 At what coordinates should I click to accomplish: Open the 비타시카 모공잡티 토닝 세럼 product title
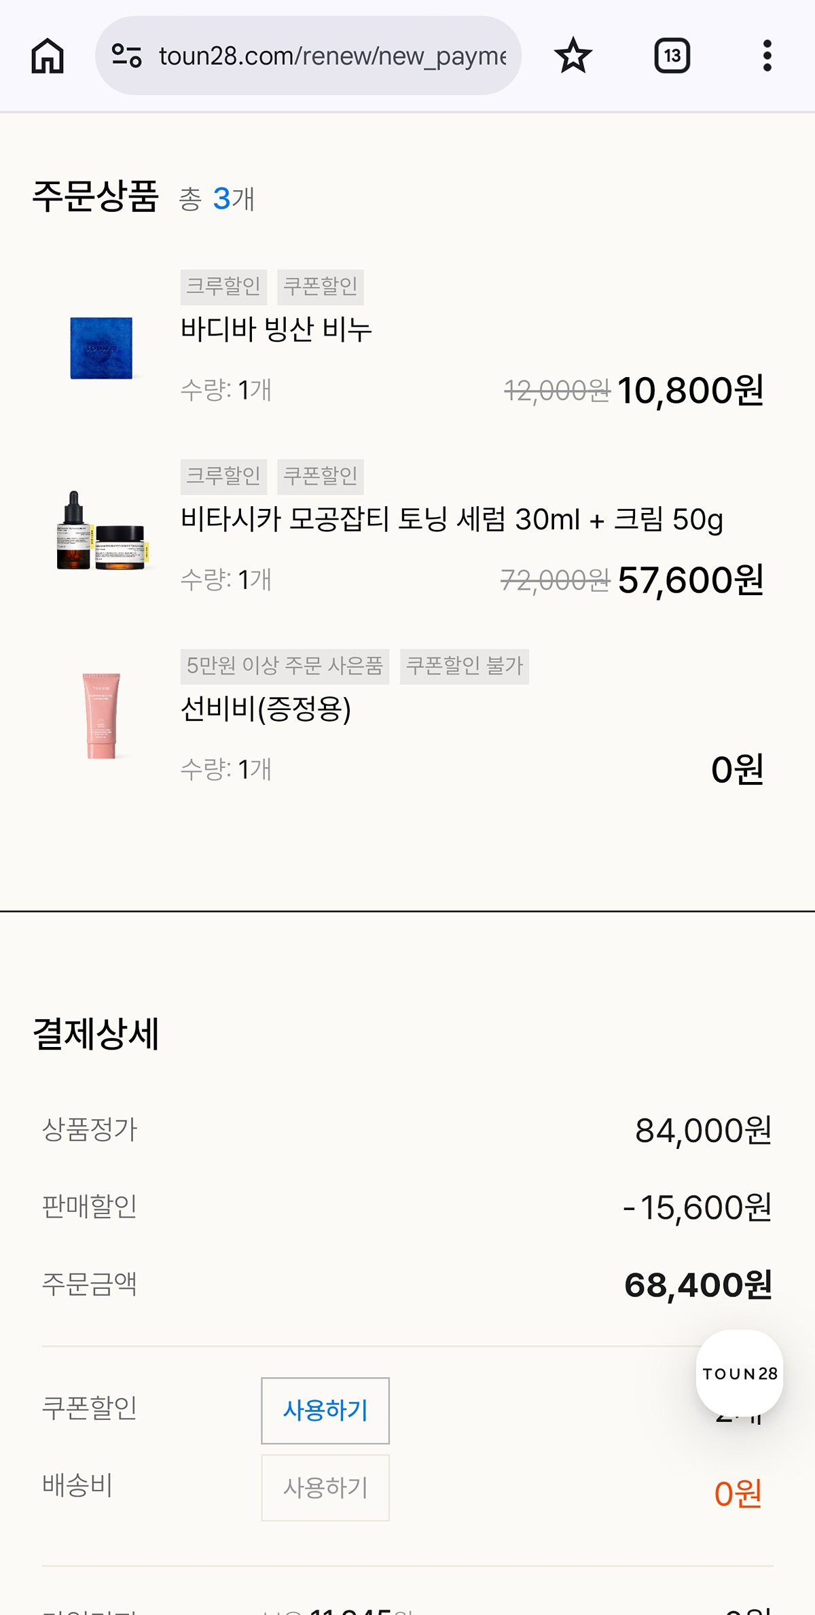452,520
